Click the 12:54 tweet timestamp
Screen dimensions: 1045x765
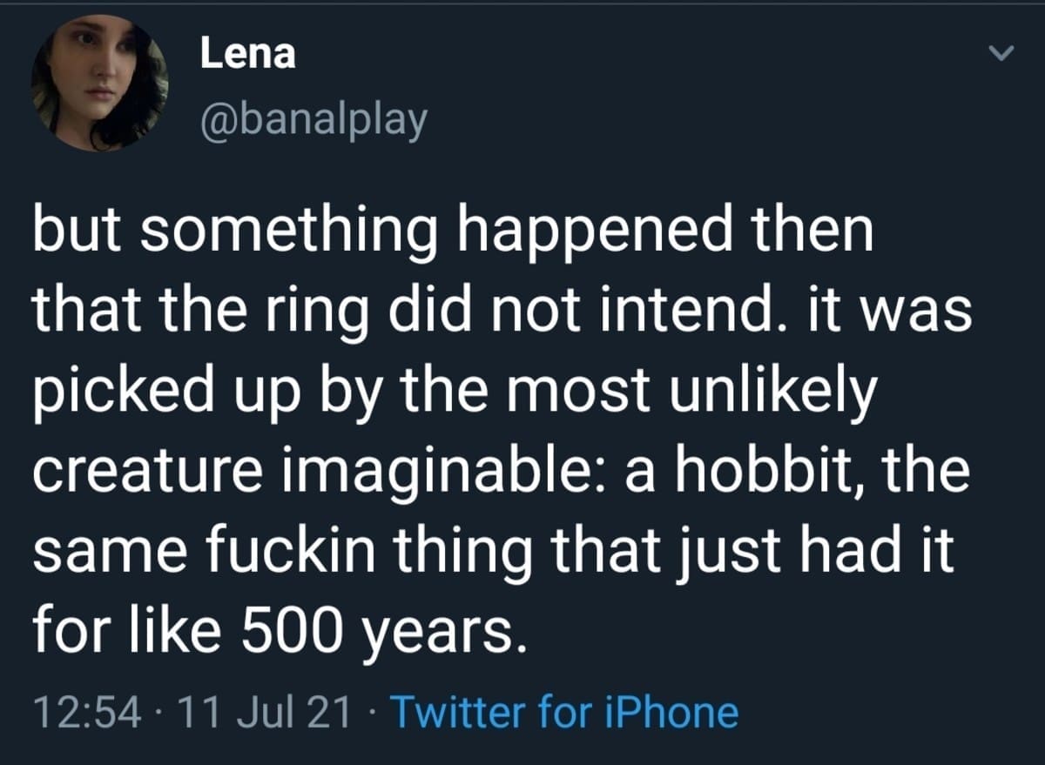[86, 713]
